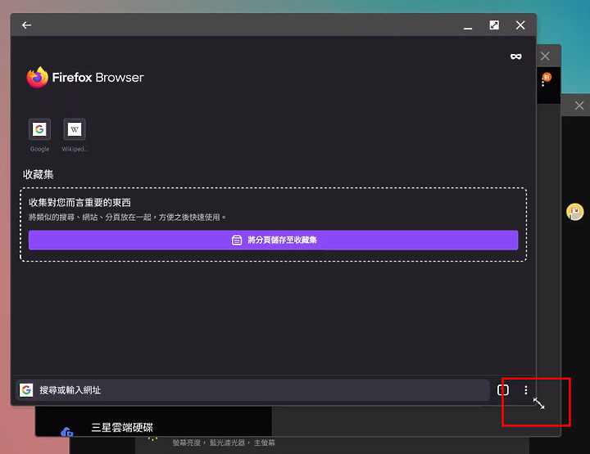Close the middle background window

click(x=545, y=56)
